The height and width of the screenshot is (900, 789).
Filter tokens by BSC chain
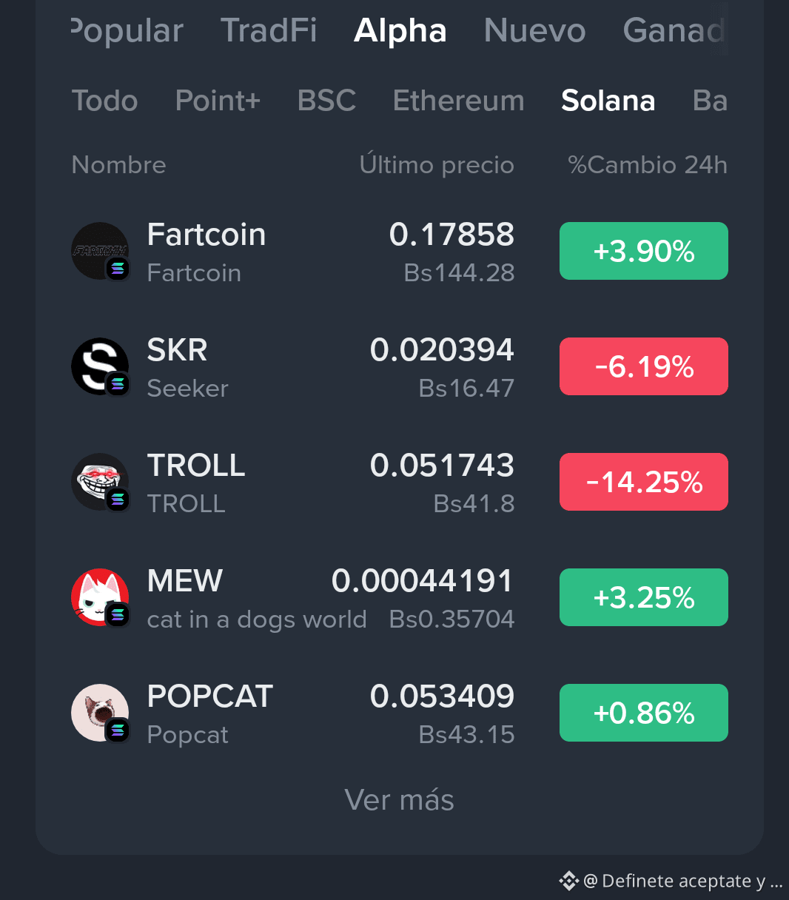click(x=326, y=101)
